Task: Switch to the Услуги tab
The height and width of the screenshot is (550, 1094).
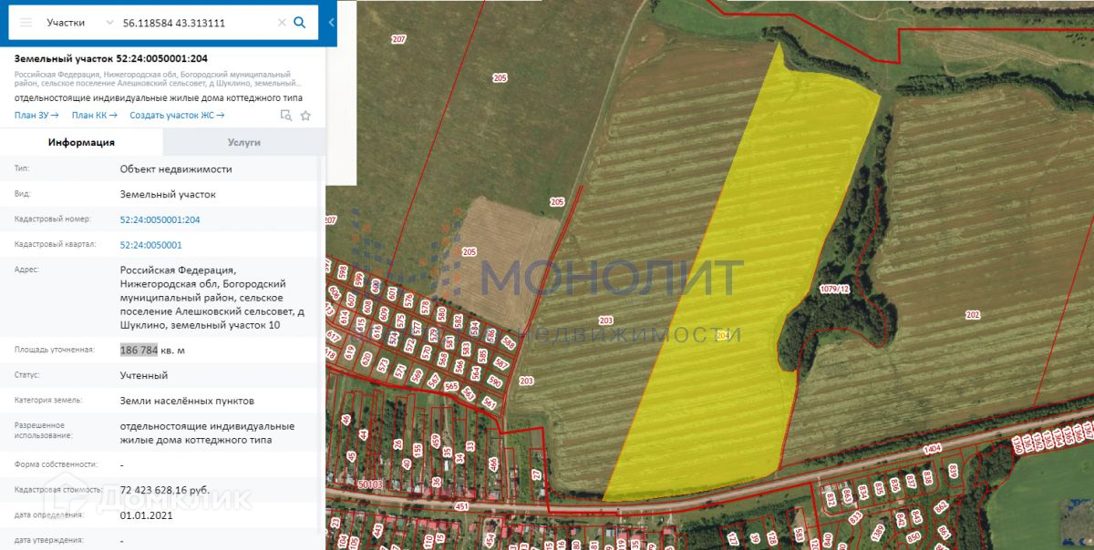Action: pyautogui.click(x=244, y=142)
